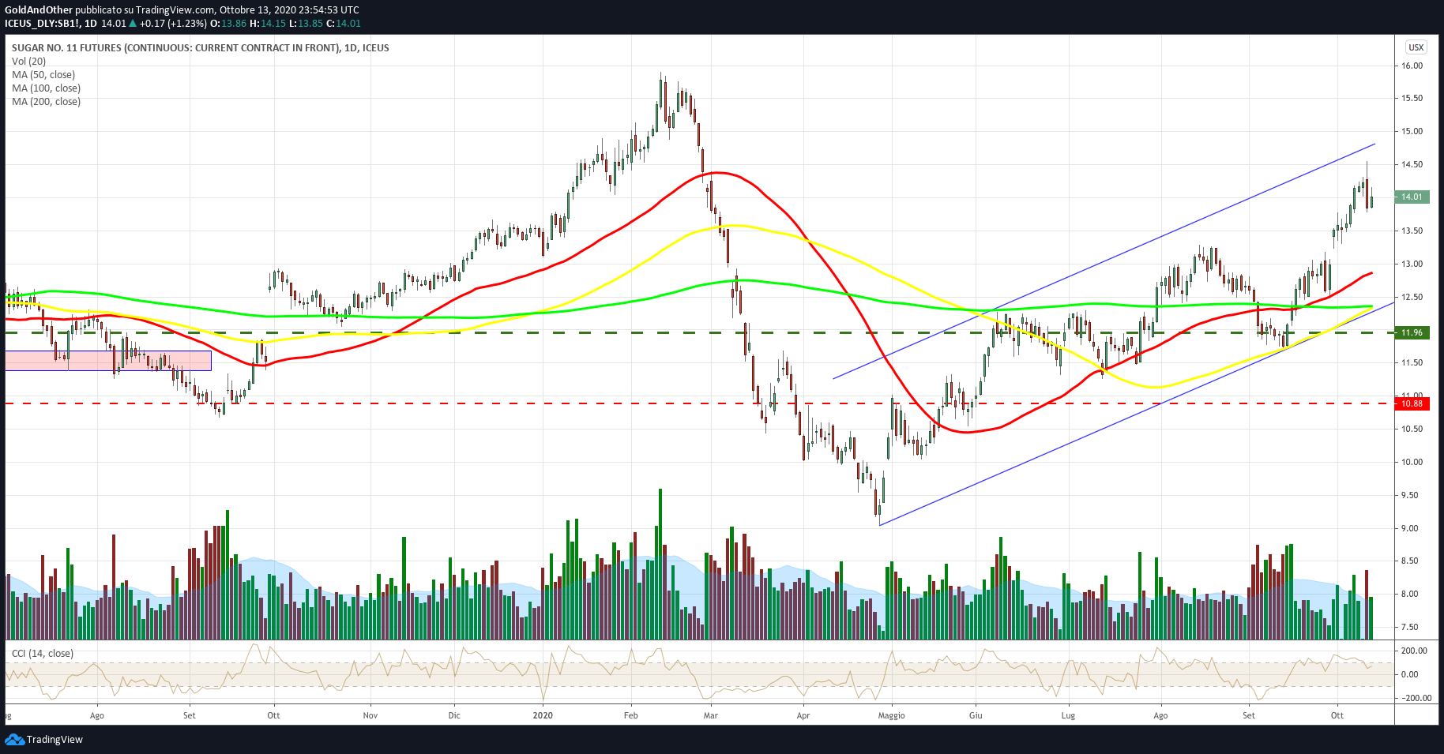Click the 10.88 red level price label
The width and height of the screenshot is (1444, 754).
[x=1412, y=403]
